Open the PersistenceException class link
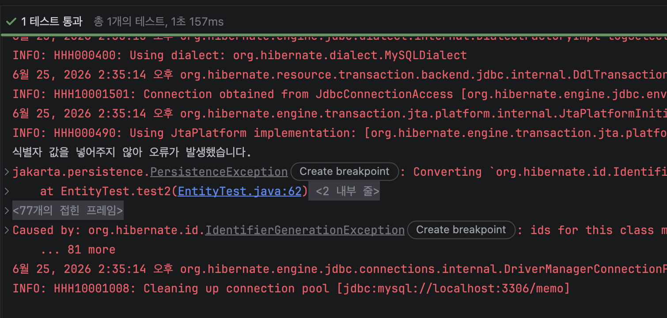 pos(219,172)
